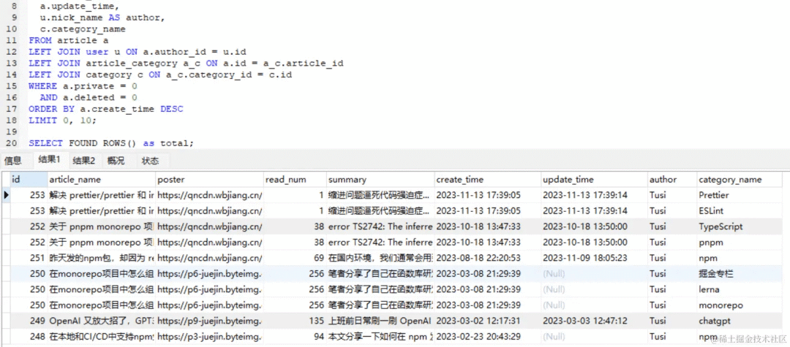Open the 状态 tab

click(x=150, y=161)
